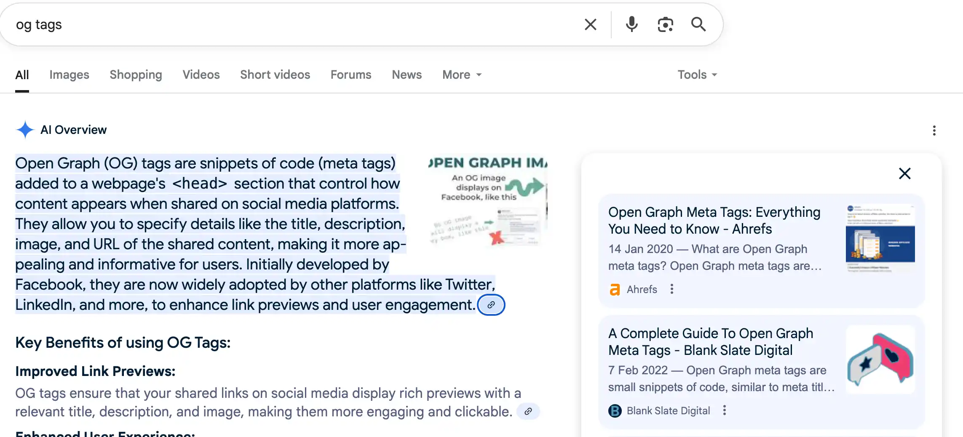
Task: Open the Ahrefs Open Graph Meta Tags article
Action: click(714, 221)
